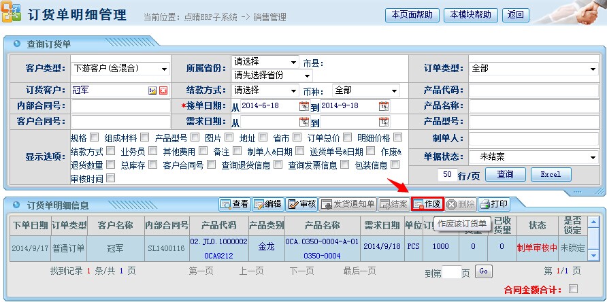
Task: Tick the 订单总价 checkbox
Action: [347, 137]
